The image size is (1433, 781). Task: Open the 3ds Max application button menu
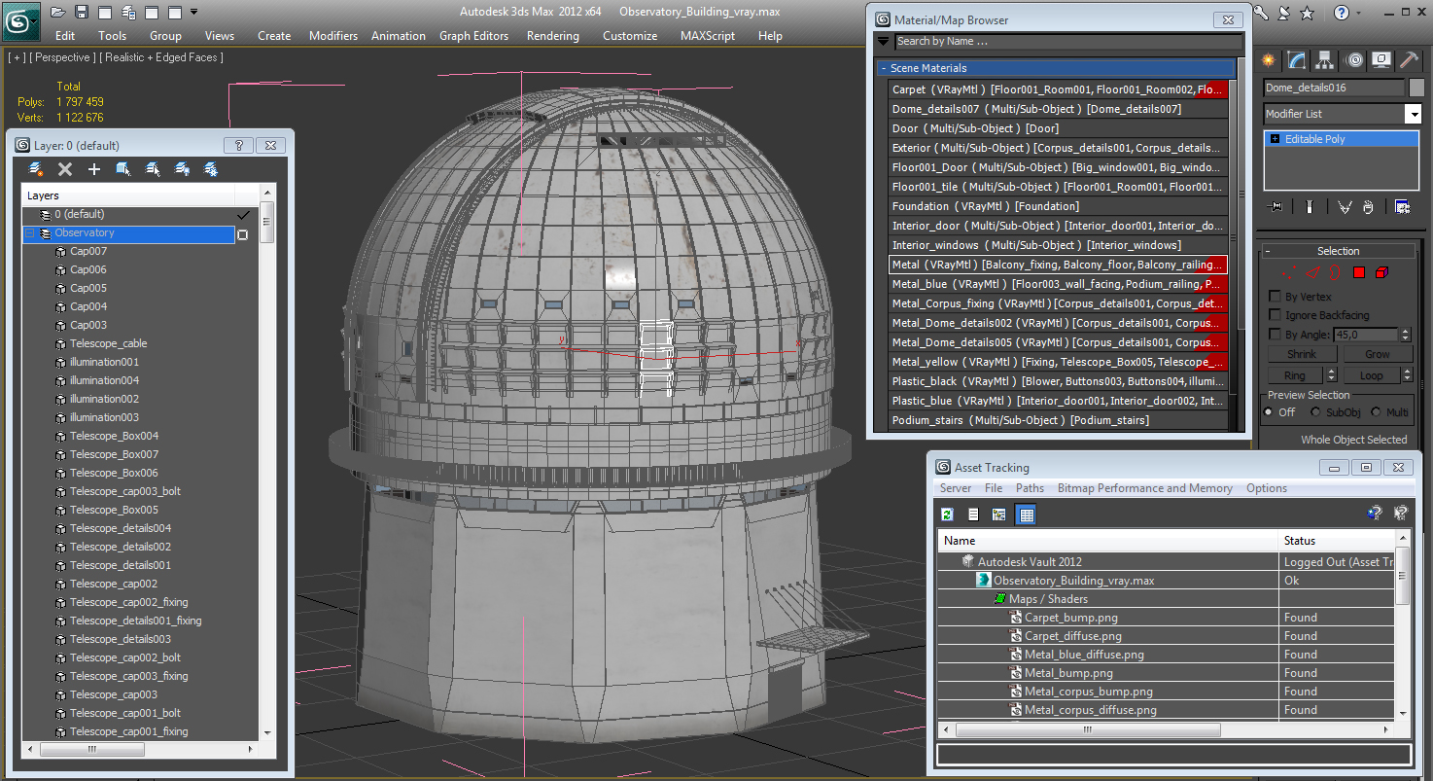[x=19, y=19]
